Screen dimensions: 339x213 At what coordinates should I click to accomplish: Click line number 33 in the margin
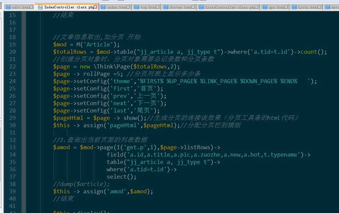click(12, 147)
